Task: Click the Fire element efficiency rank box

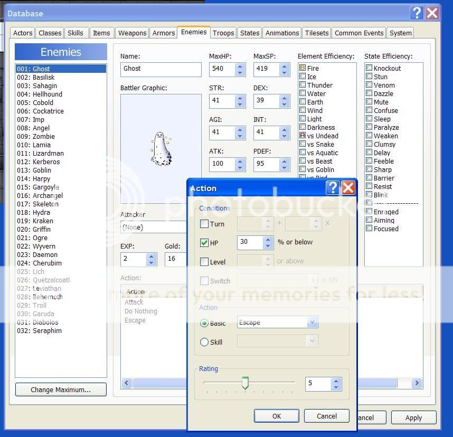Action: (x=303, y=68)
